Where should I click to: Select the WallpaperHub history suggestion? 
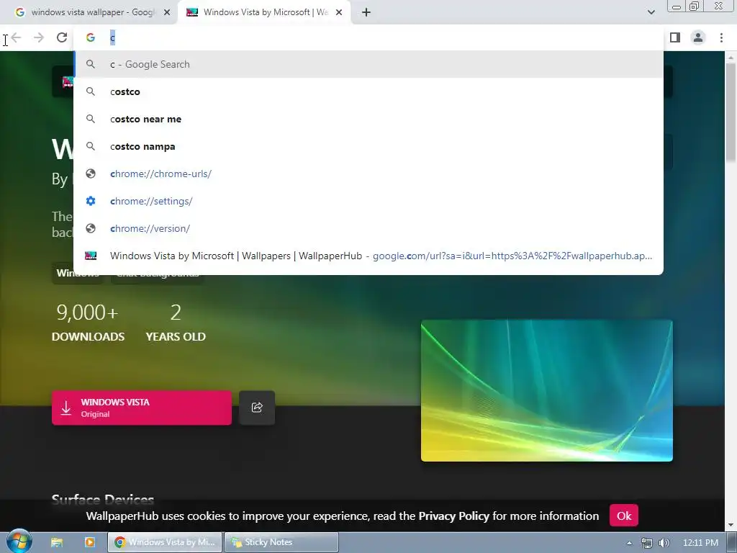pyautogui.click(x=368, y=256)
